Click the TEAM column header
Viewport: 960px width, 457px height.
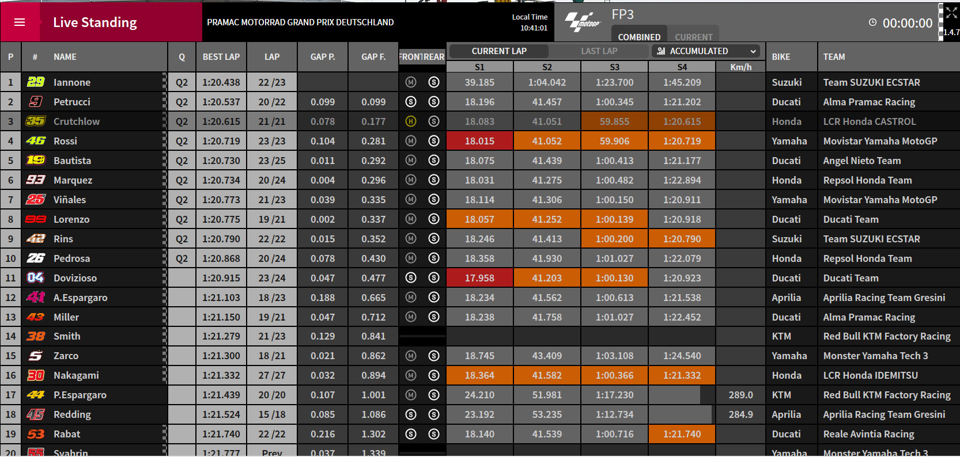tap(834, 57)
